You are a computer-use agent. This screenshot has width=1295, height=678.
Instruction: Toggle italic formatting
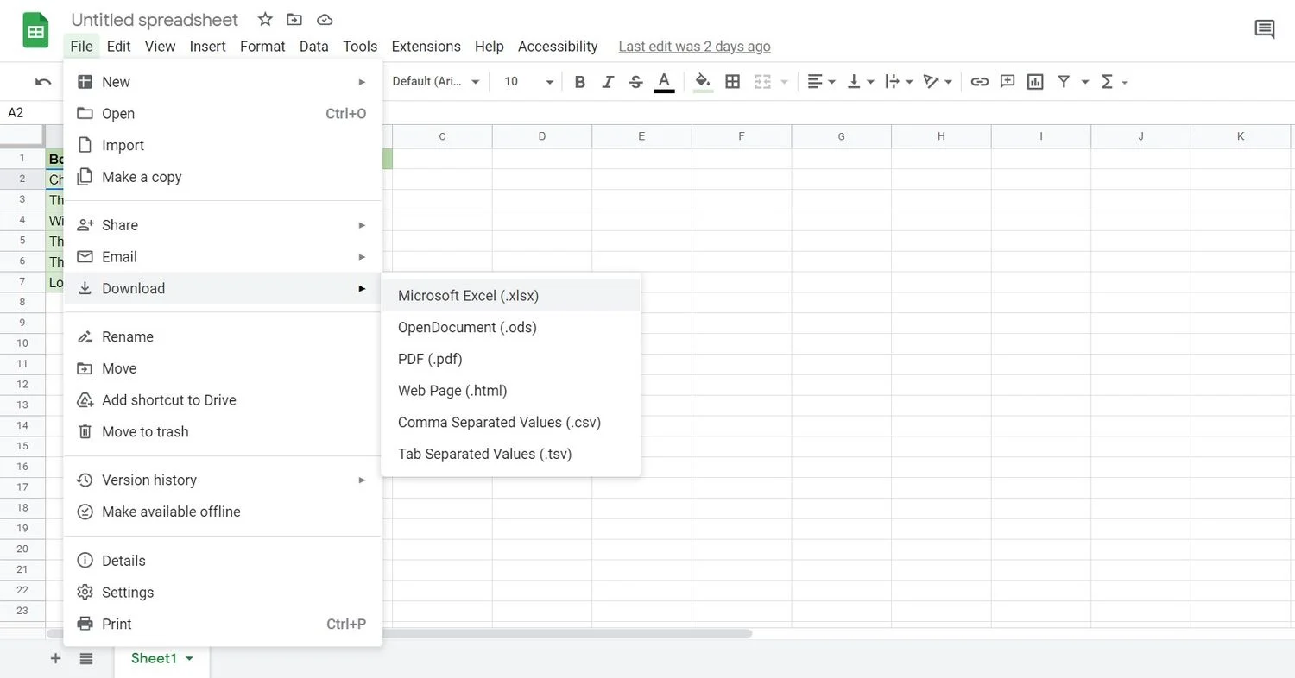coord(608,82)
